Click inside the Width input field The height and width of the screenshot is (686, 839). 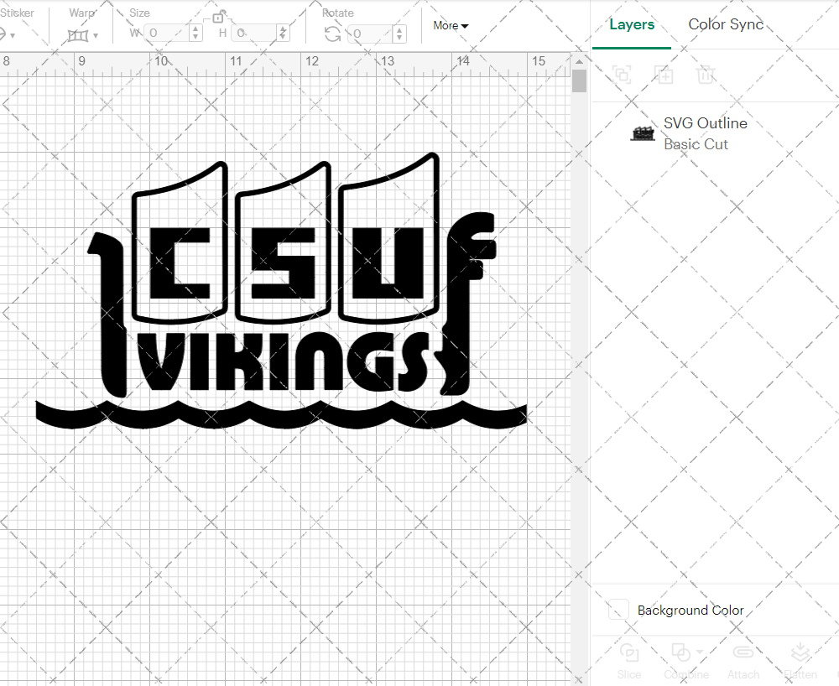[x=168, y=33]
